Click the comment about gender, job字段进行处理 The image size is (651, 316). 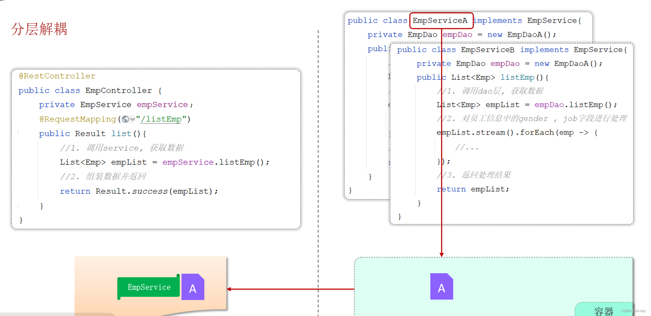point(532,119)
